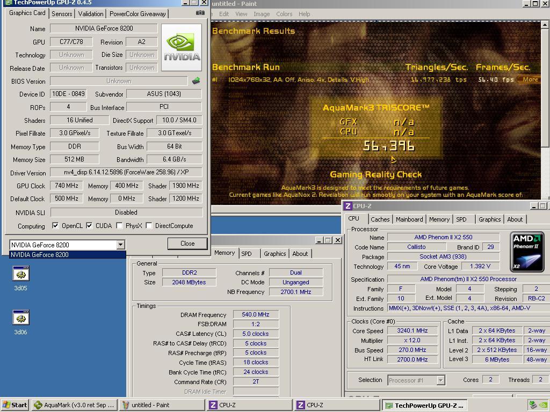Enable the DirectCompute checkbox

[x=149, y=226]
